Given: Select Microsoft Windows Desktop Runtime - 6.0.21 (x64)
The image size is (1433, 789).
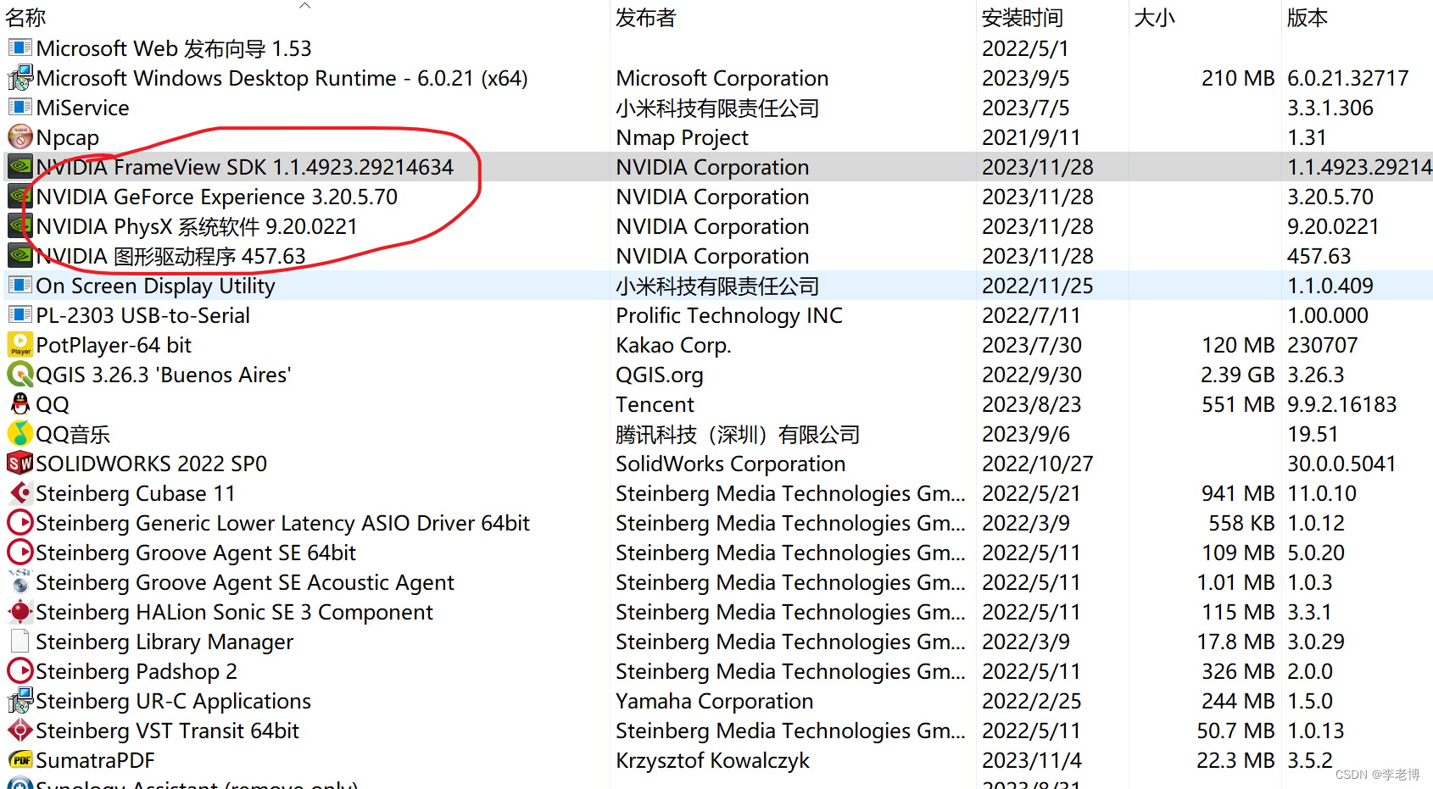Looking at the screenshot, I should (282, 78).
